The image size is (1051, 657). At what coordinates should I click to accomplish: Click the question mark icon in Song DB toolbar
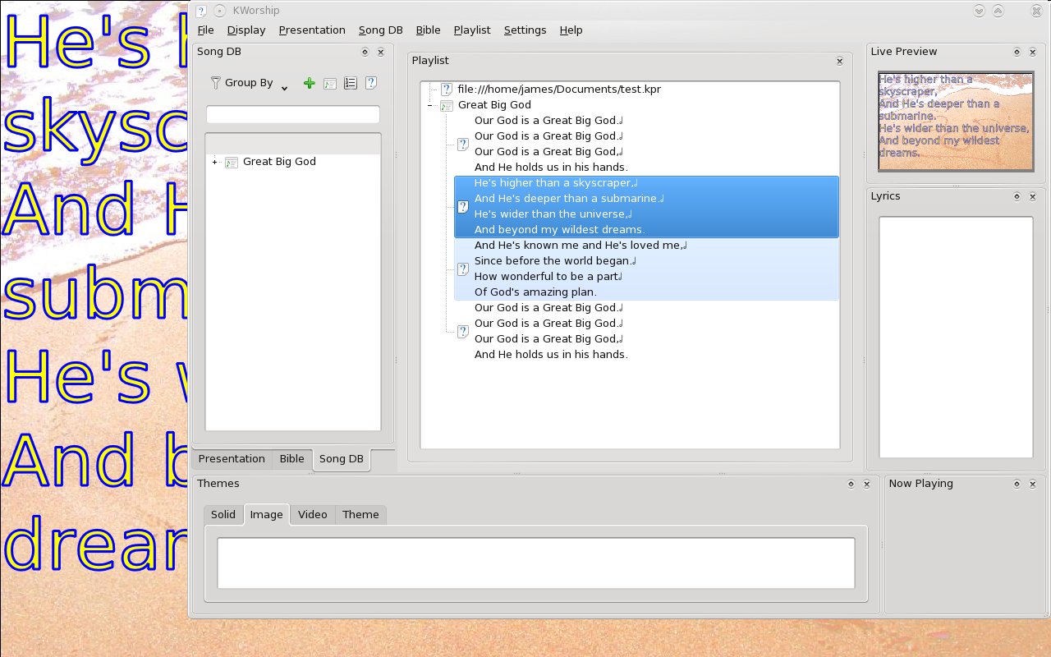(x=371, y=83)
